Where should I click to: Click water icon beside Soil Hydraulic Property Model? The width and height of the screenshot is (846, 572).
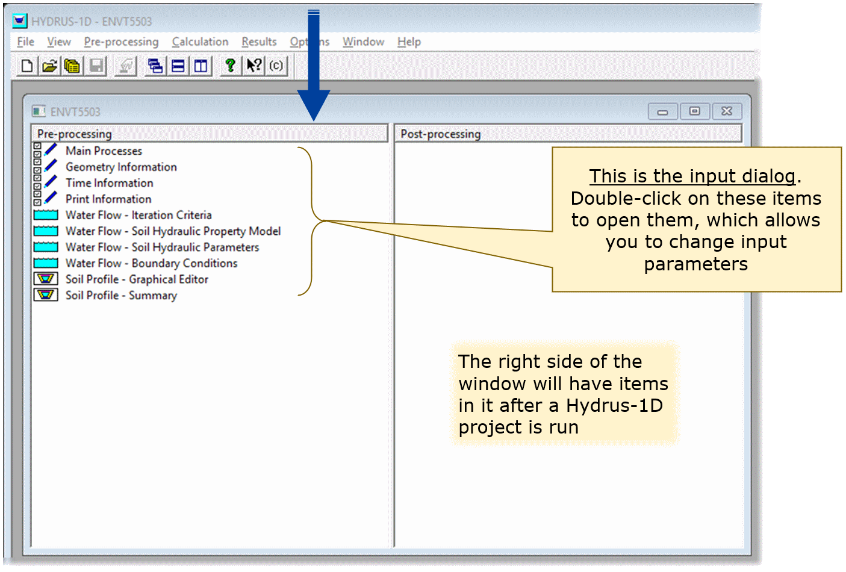46,231
